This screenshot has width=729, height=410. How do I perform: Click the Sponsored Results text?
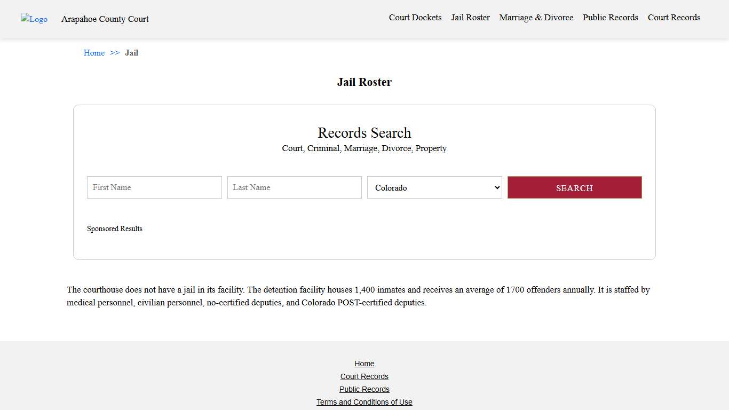(x=115, y=228)
